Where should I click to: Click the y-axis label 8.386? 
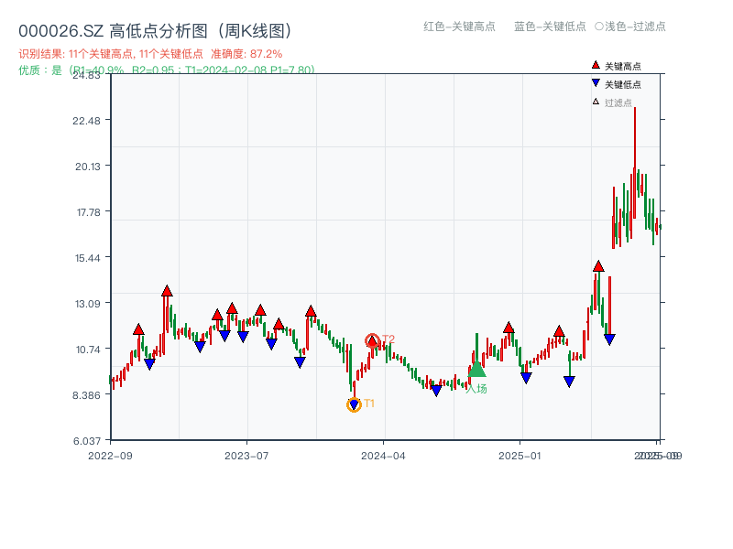[86, 395]
